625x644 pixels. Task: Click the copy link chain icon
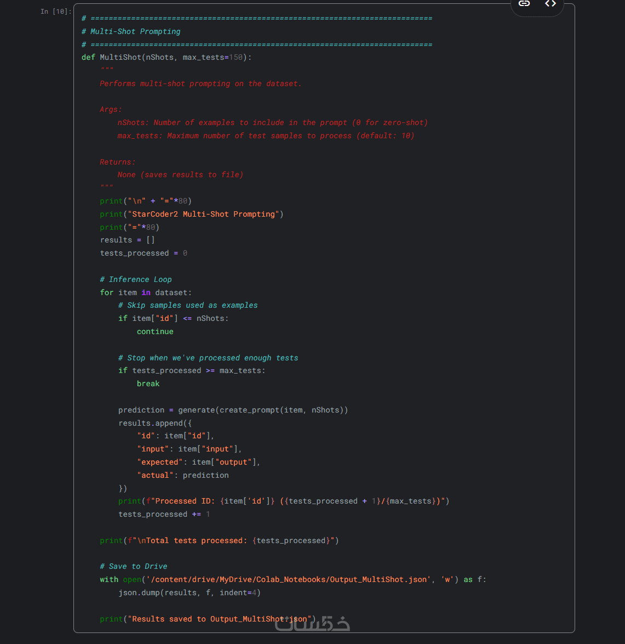tap(524, 4)
